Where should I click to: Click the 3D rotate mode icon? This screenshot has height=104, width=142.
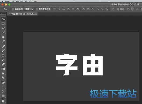[128, 9]
